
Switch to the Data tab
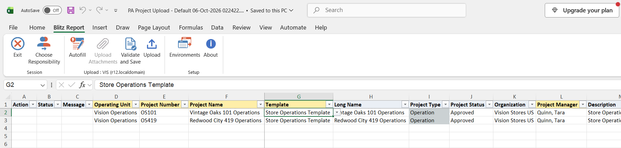pos(217,27)
